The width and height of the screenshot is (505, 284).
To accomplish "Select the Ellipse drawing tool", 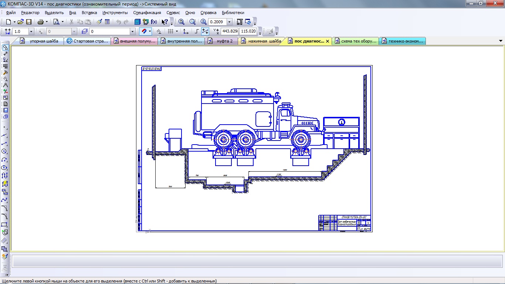I will [4, 168].
